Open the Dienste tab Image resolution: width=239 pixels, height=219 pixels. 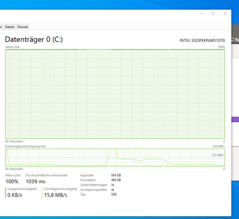(23, 27)
